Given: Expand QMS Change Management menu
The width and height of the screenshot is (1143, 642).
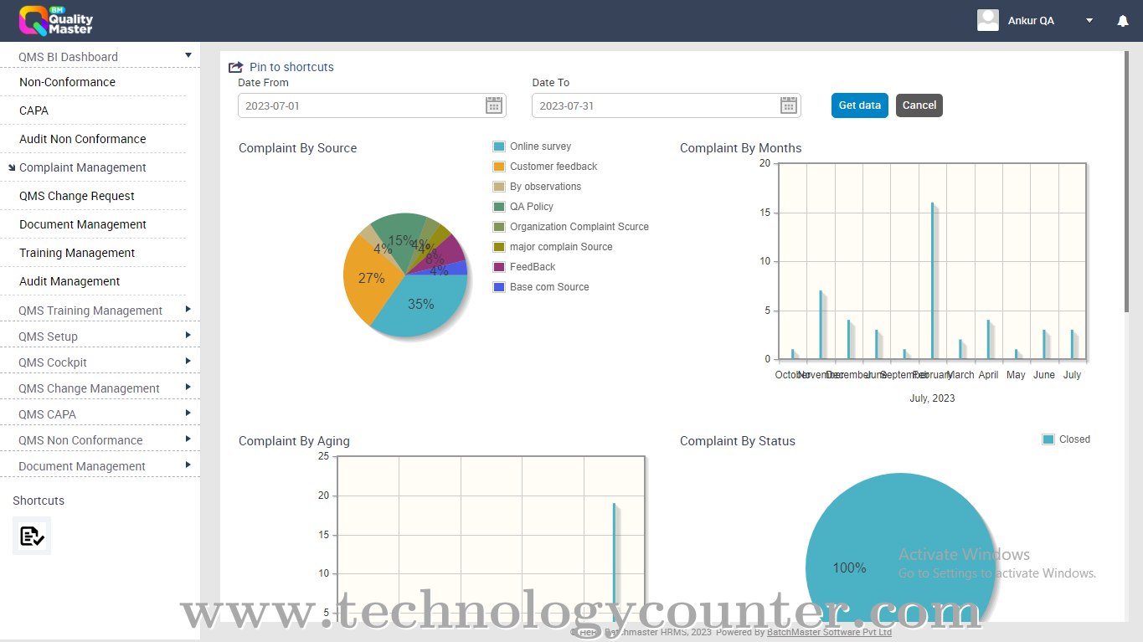Looking at the screenshot, I should click(100, 388).
